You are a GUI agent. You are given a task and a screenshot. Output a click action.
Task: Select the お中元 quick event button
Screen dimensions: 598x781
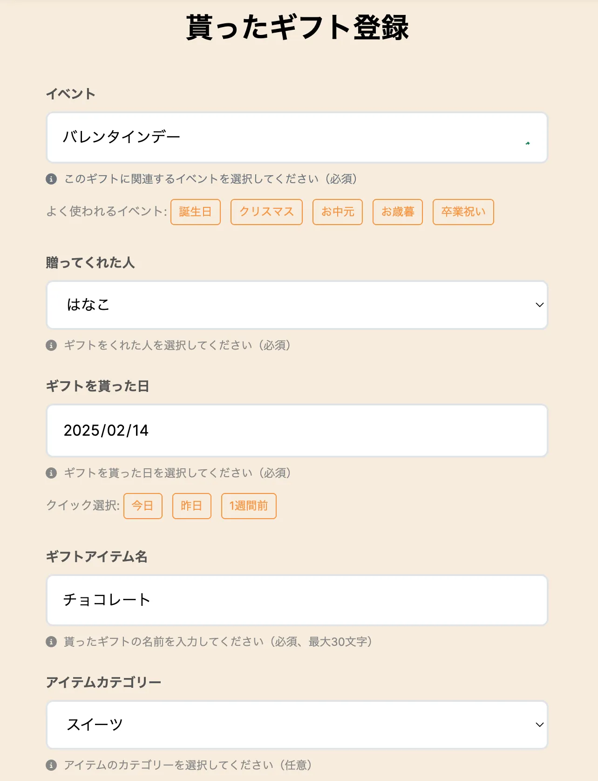[x=337, y=212]
